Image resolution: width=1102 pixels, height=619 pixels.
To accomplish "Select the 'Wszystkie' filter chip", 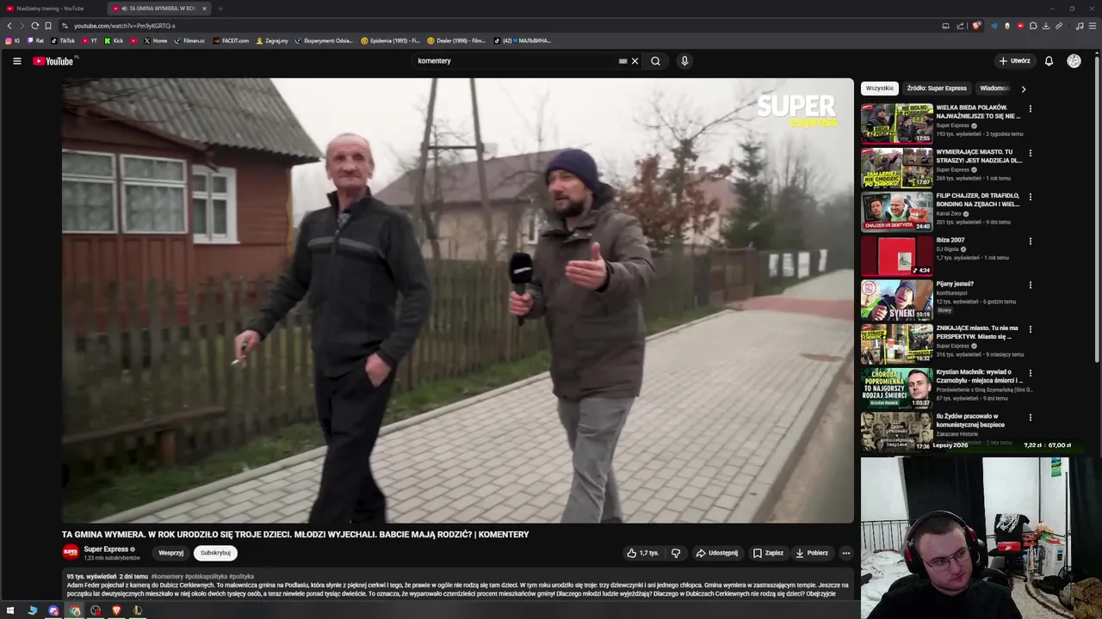I will pos(879,88).
